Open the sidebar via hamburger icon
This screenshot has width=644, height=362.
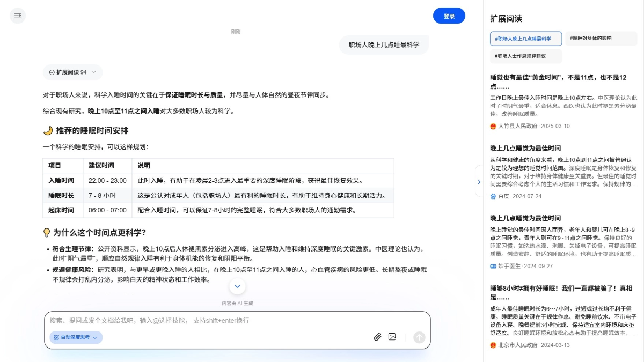18,16
